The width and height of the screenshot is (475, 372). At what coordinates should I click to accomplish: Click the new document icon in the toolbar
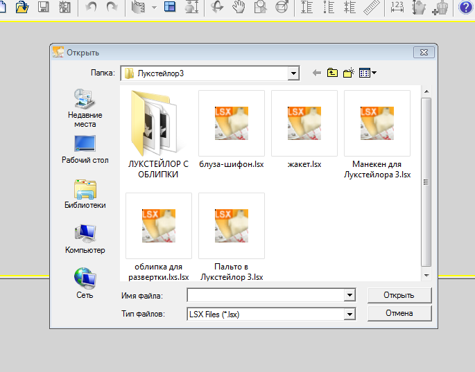[x=2, y=6]
